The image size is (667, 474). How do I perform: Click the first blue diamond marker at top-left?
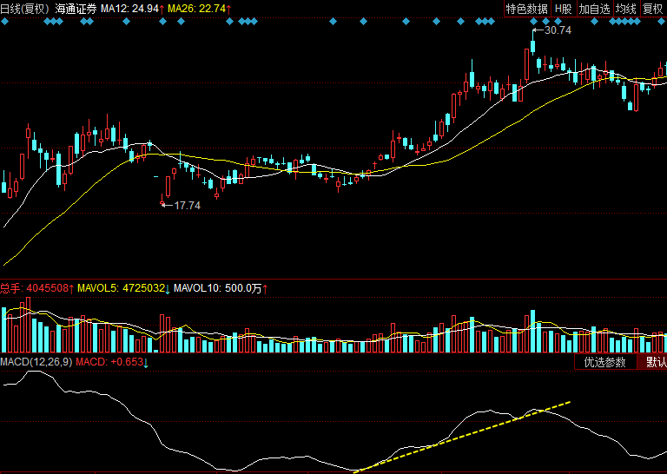point(4,21)
